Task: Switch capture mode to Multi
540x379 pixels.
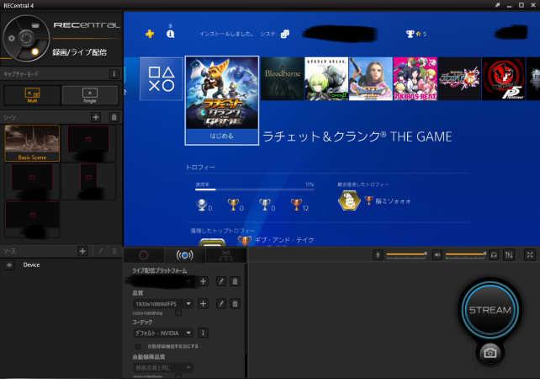Action: click(x=32, y=95)
